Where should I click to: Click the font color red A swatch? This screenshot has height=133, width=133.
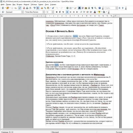[x=95, y=12]
